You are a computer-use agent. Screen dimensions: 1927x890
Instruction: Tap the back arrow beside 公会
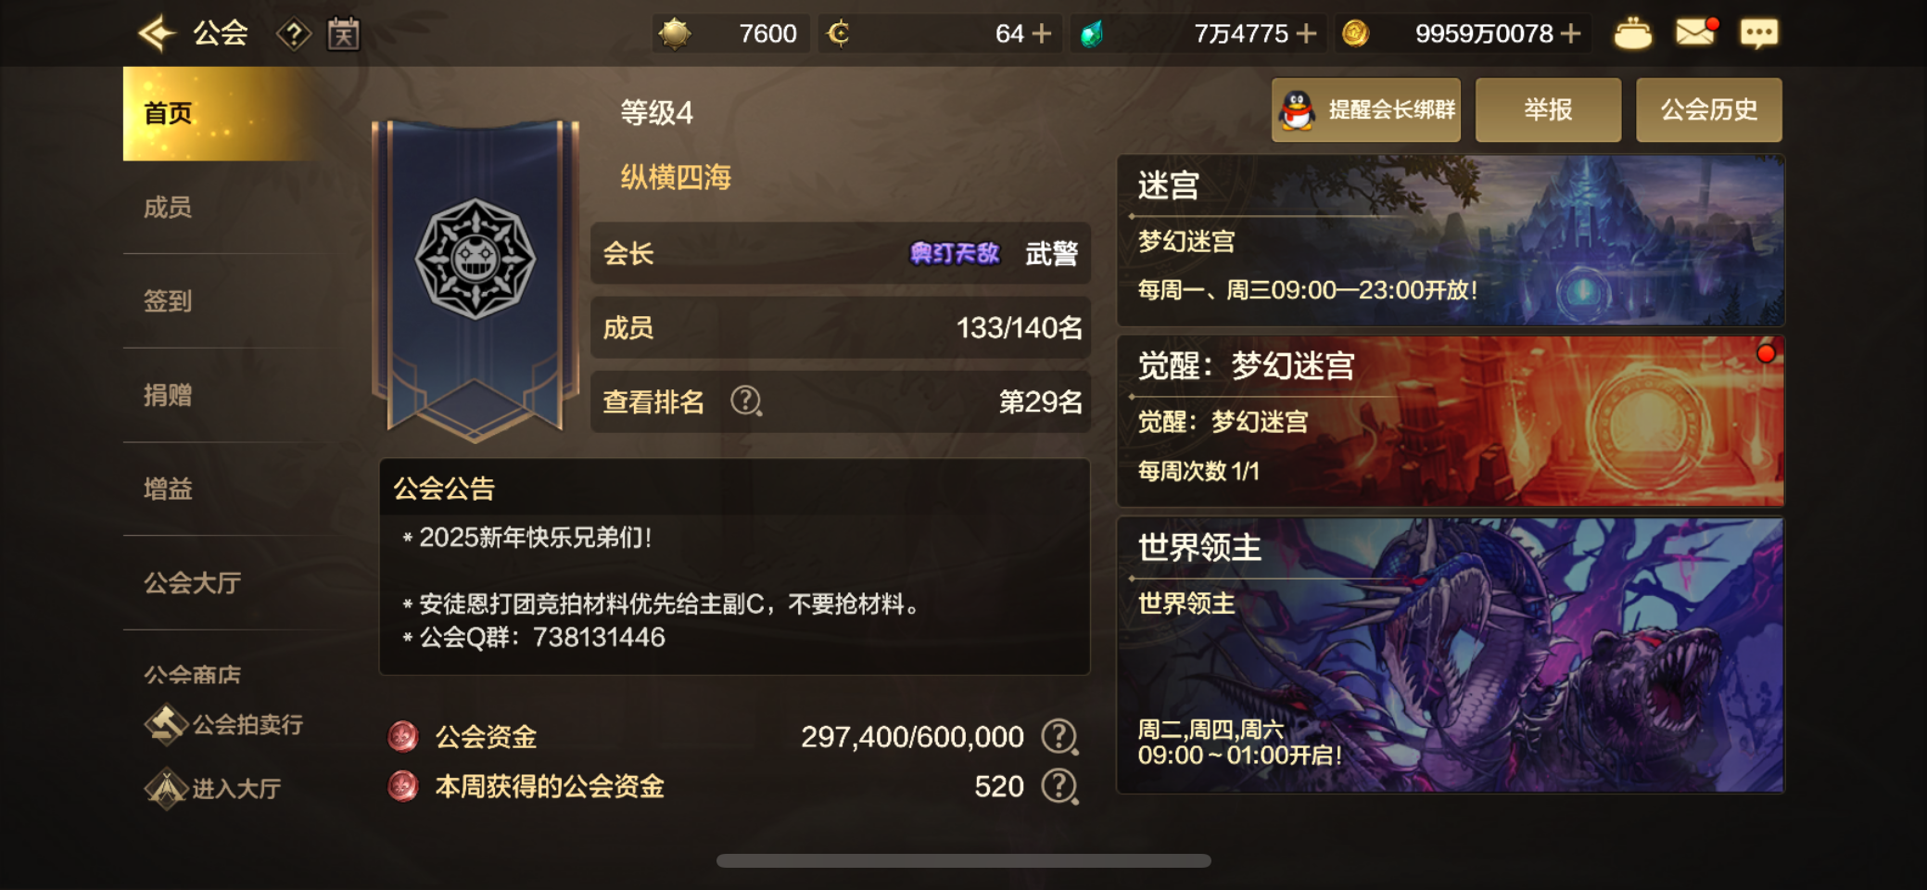[157, 34]
